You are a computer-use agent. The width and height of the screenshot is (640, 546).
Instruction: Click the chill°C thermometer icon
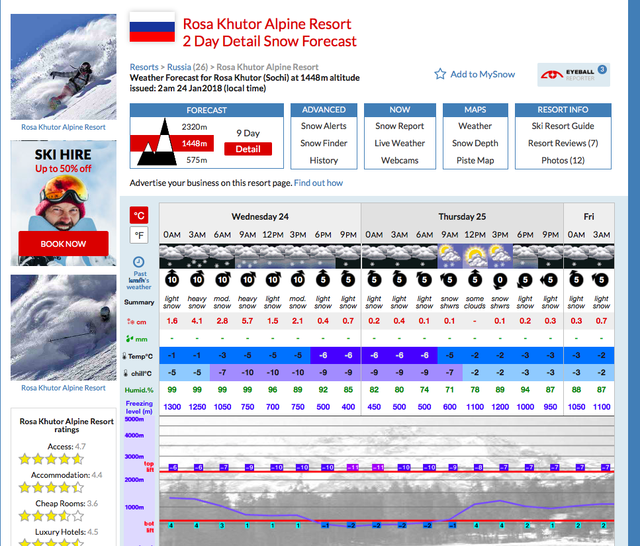tap(126, 373)
